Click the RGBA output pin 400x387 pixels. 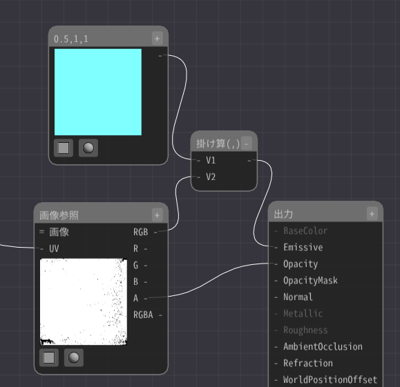[160, 315]
